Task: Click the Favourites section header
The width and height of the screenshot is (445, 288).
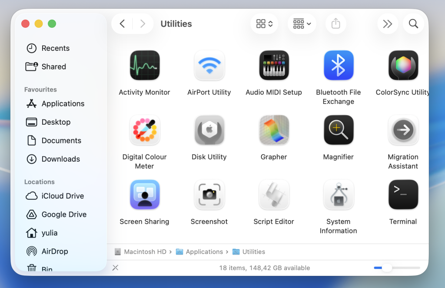Action: 40,89
